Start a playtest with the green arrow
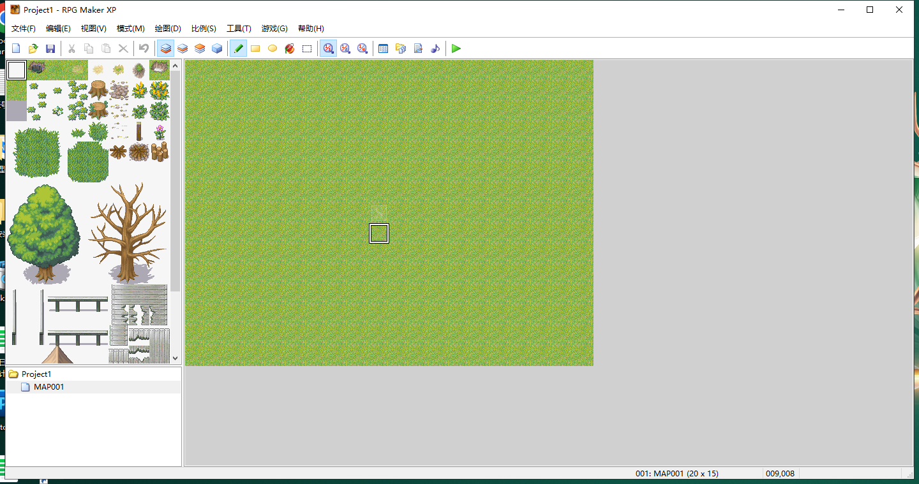919x484 pixels. coord(456,48)
